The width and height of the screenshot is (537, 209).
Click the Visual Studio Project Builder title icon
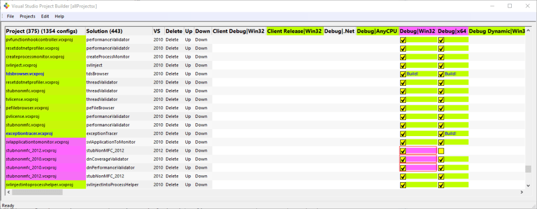6,6
